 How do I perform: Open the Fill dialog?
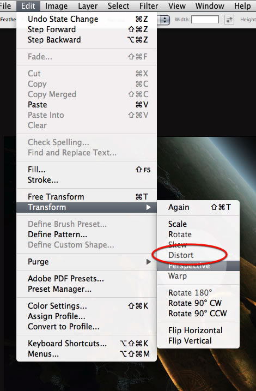coord(87,170)
